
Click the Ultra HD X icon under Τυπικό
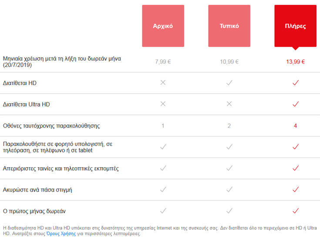[x=229, y=104]
